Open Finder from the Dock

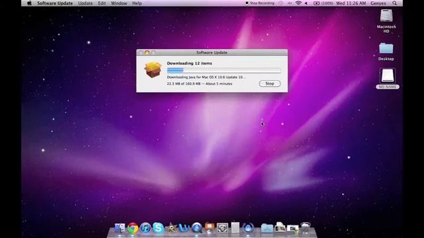[x=120, y=228]
